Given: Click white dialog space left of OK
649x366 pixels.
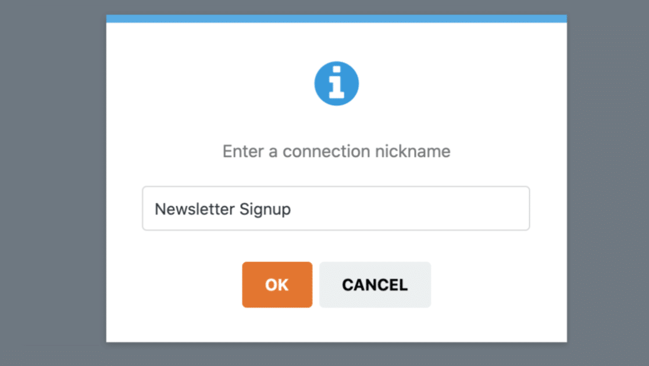Looking at the screenshot, I should pos(174,285).
